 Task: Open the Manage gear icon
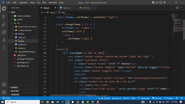click(x=4, y=92)
